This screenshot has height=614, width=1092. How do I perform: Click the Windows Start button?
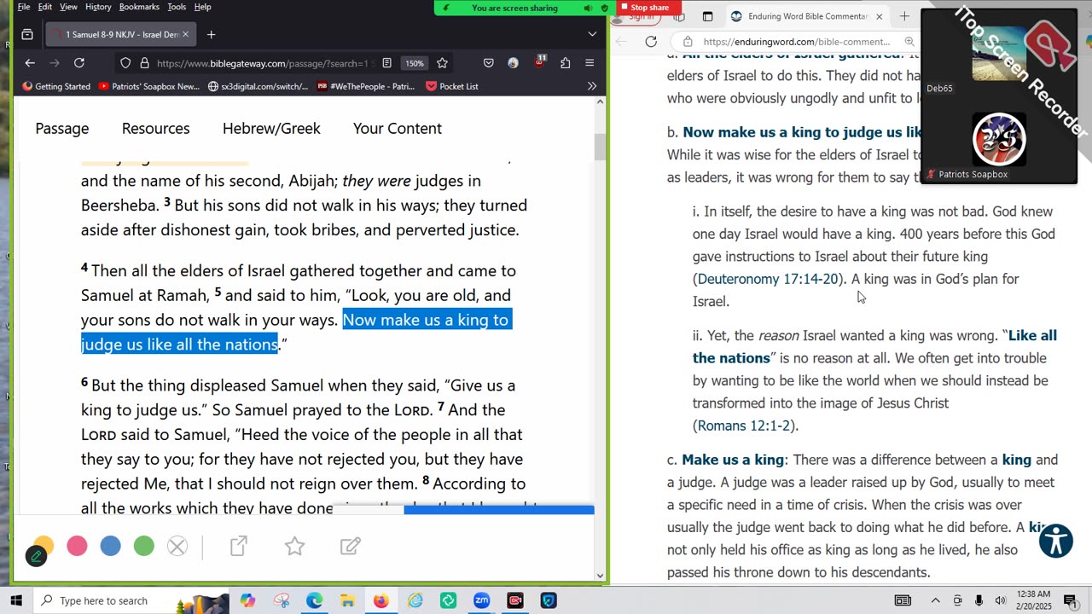coord(15,600)
